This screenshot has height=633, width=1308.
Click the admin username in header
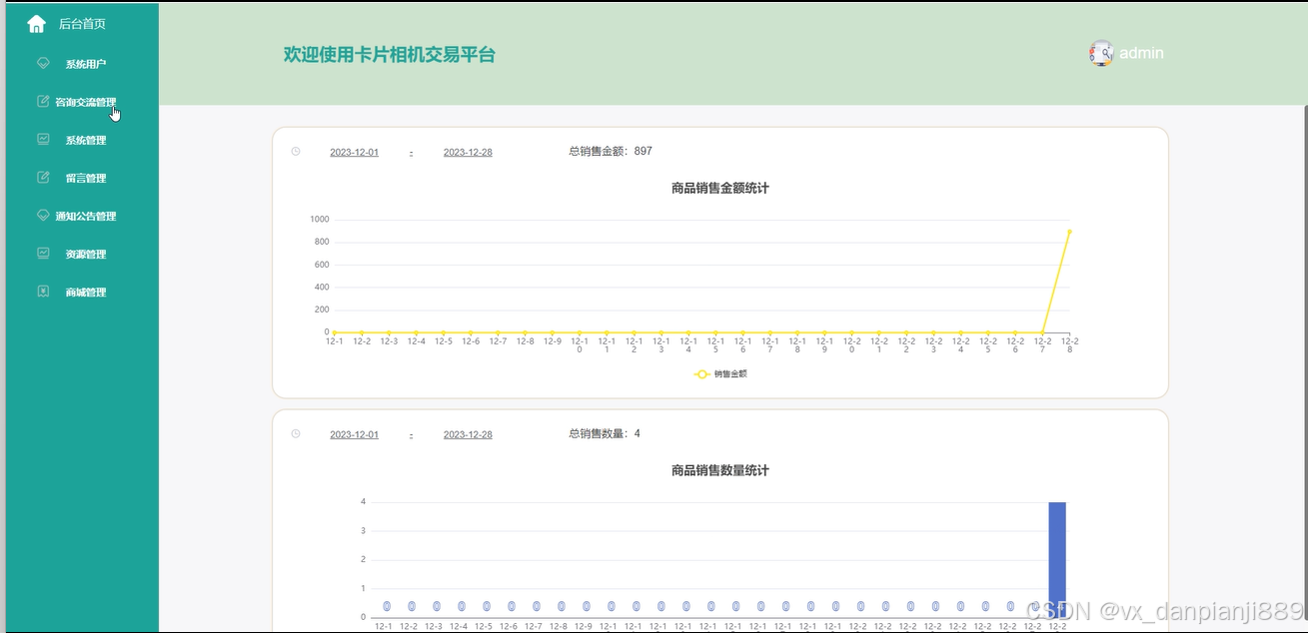pyautogui.click(x=1141, y=53)
